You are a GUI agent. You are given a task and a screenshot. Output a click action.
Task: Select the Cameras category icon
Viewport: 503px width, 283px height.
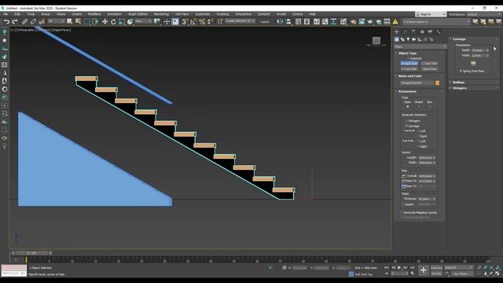[414, 39]
